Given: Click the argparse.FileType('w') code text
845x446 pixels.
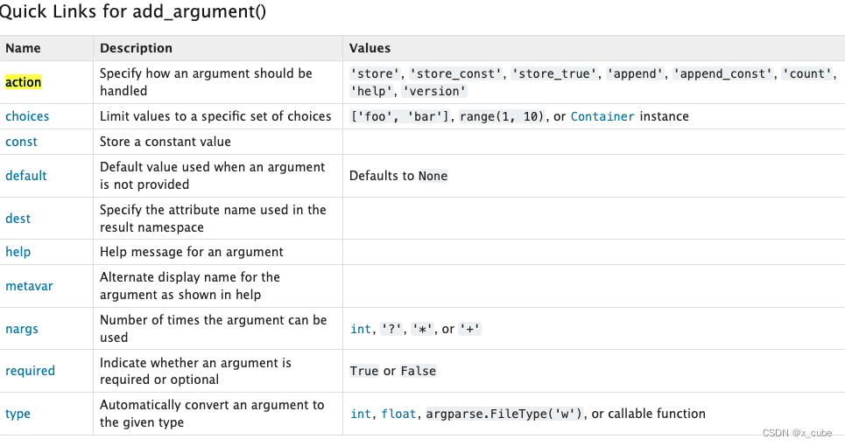Looking at the screenshot, I should pyautogui.click(x=504, y=414).
